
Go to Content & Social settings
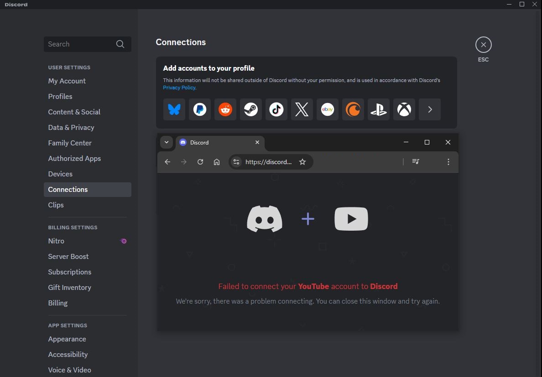coord(88,112)
